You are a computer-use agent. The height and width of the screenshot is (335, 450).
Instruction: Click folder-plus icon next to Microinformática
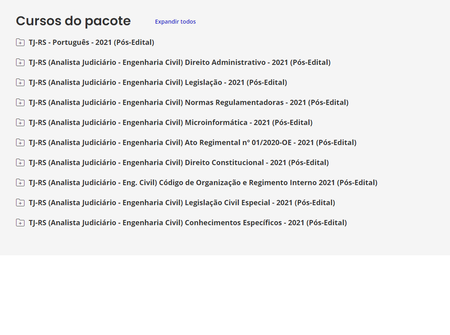(x=20, y=123)
